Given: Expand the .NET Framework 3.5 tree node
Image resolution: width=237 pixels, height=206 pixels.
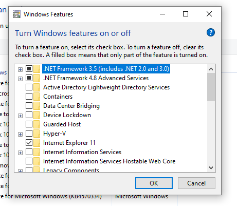Looking at the screenshot, I should point(20,69).
